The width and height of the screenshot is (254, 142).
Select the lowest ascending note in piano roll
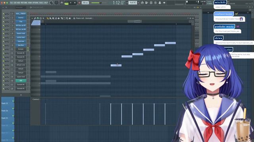(x=116, y=65)
